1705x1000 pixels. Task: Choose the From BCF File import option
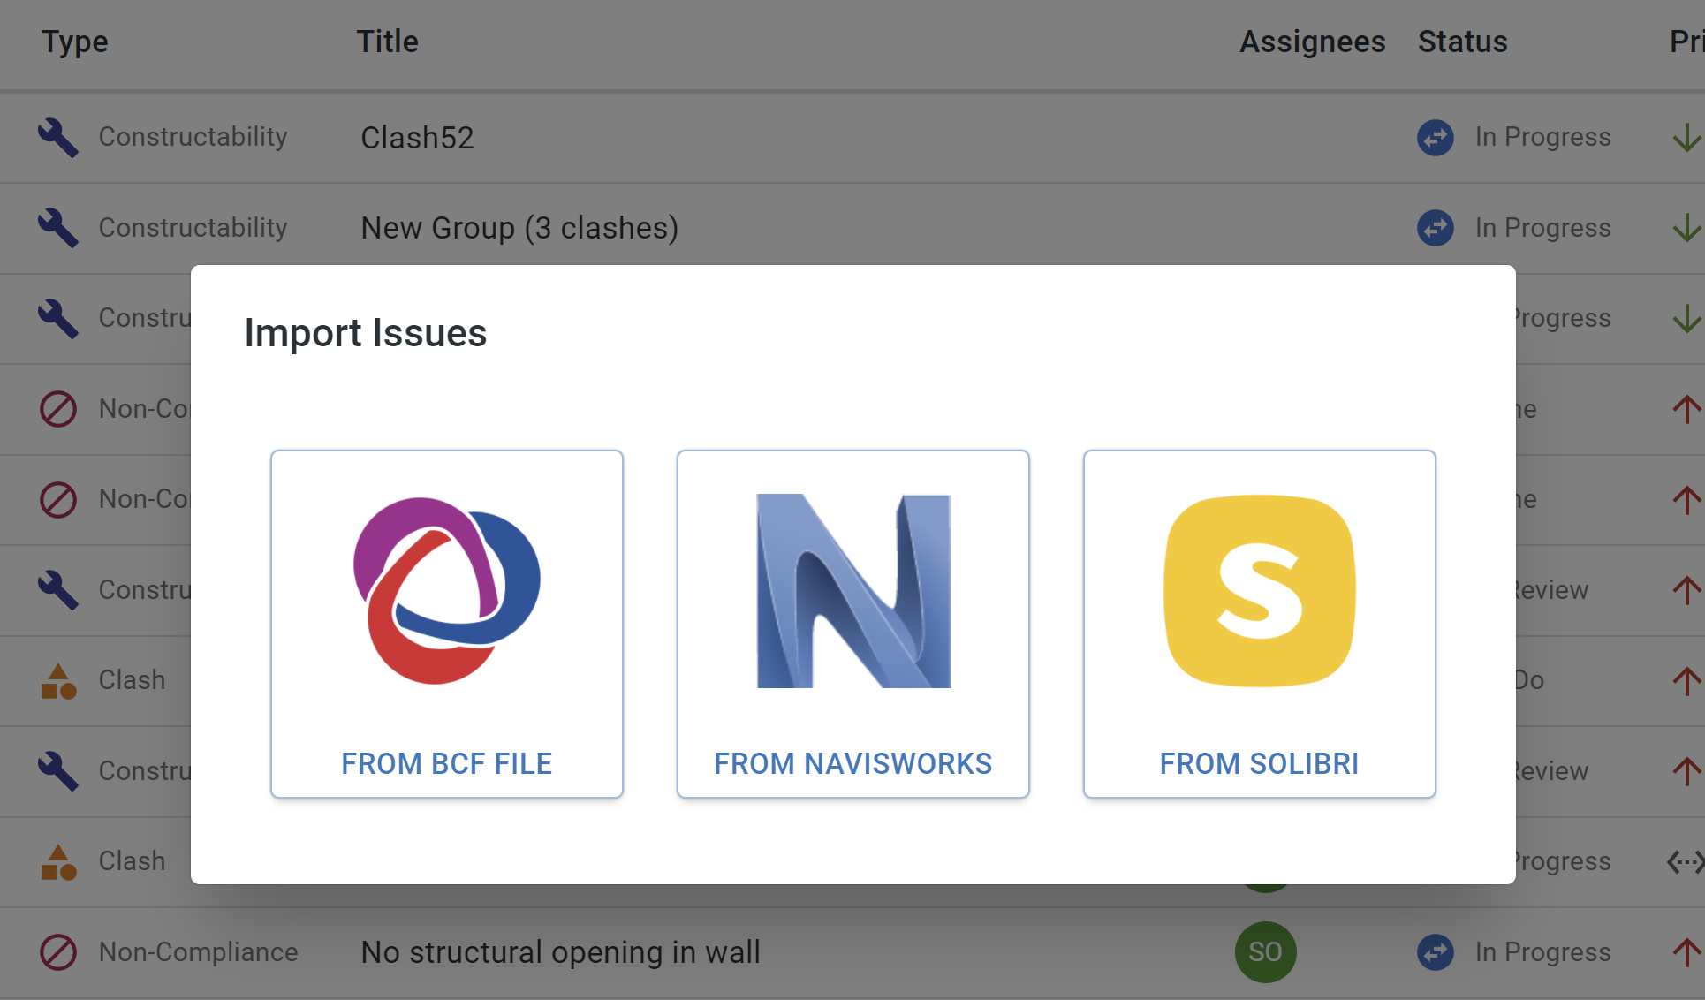tap(447, 624)
